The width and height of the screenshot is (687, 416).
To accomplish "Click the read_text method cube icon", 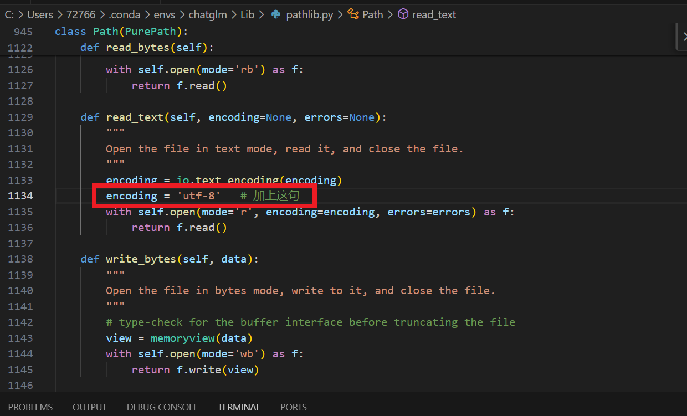I will coord(403,15).
